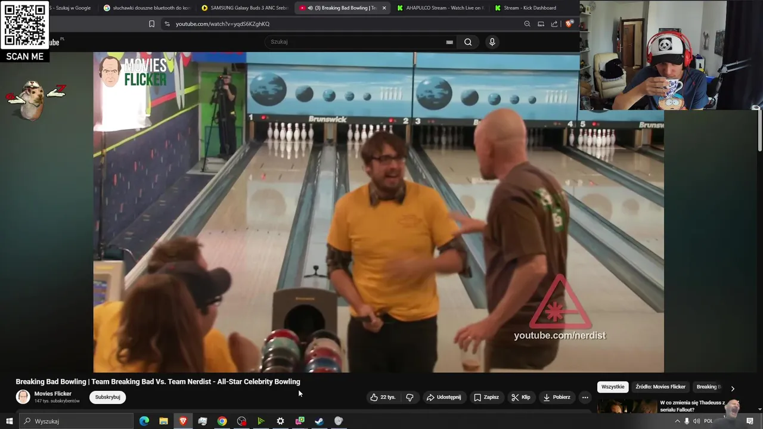
Task: Open Windows notification center
Action: pyautogui.click(x=750, y=421)
